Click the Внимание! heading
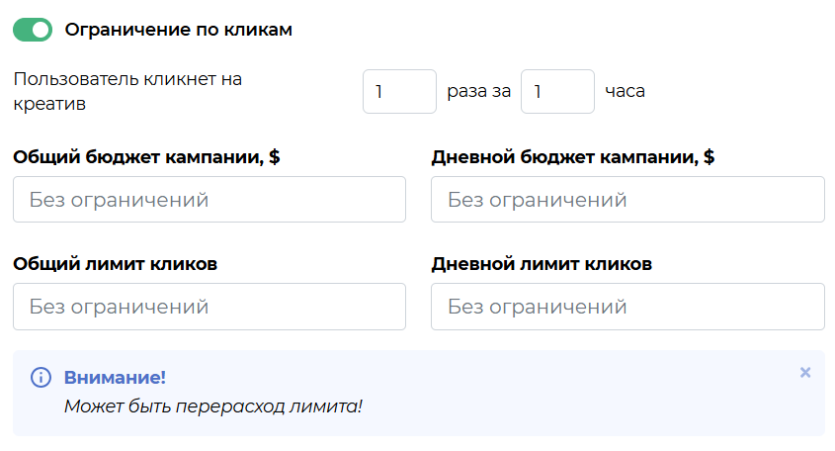Image resolution: width=835 pixels, height=451 pixels. click(x=115, y=378)
